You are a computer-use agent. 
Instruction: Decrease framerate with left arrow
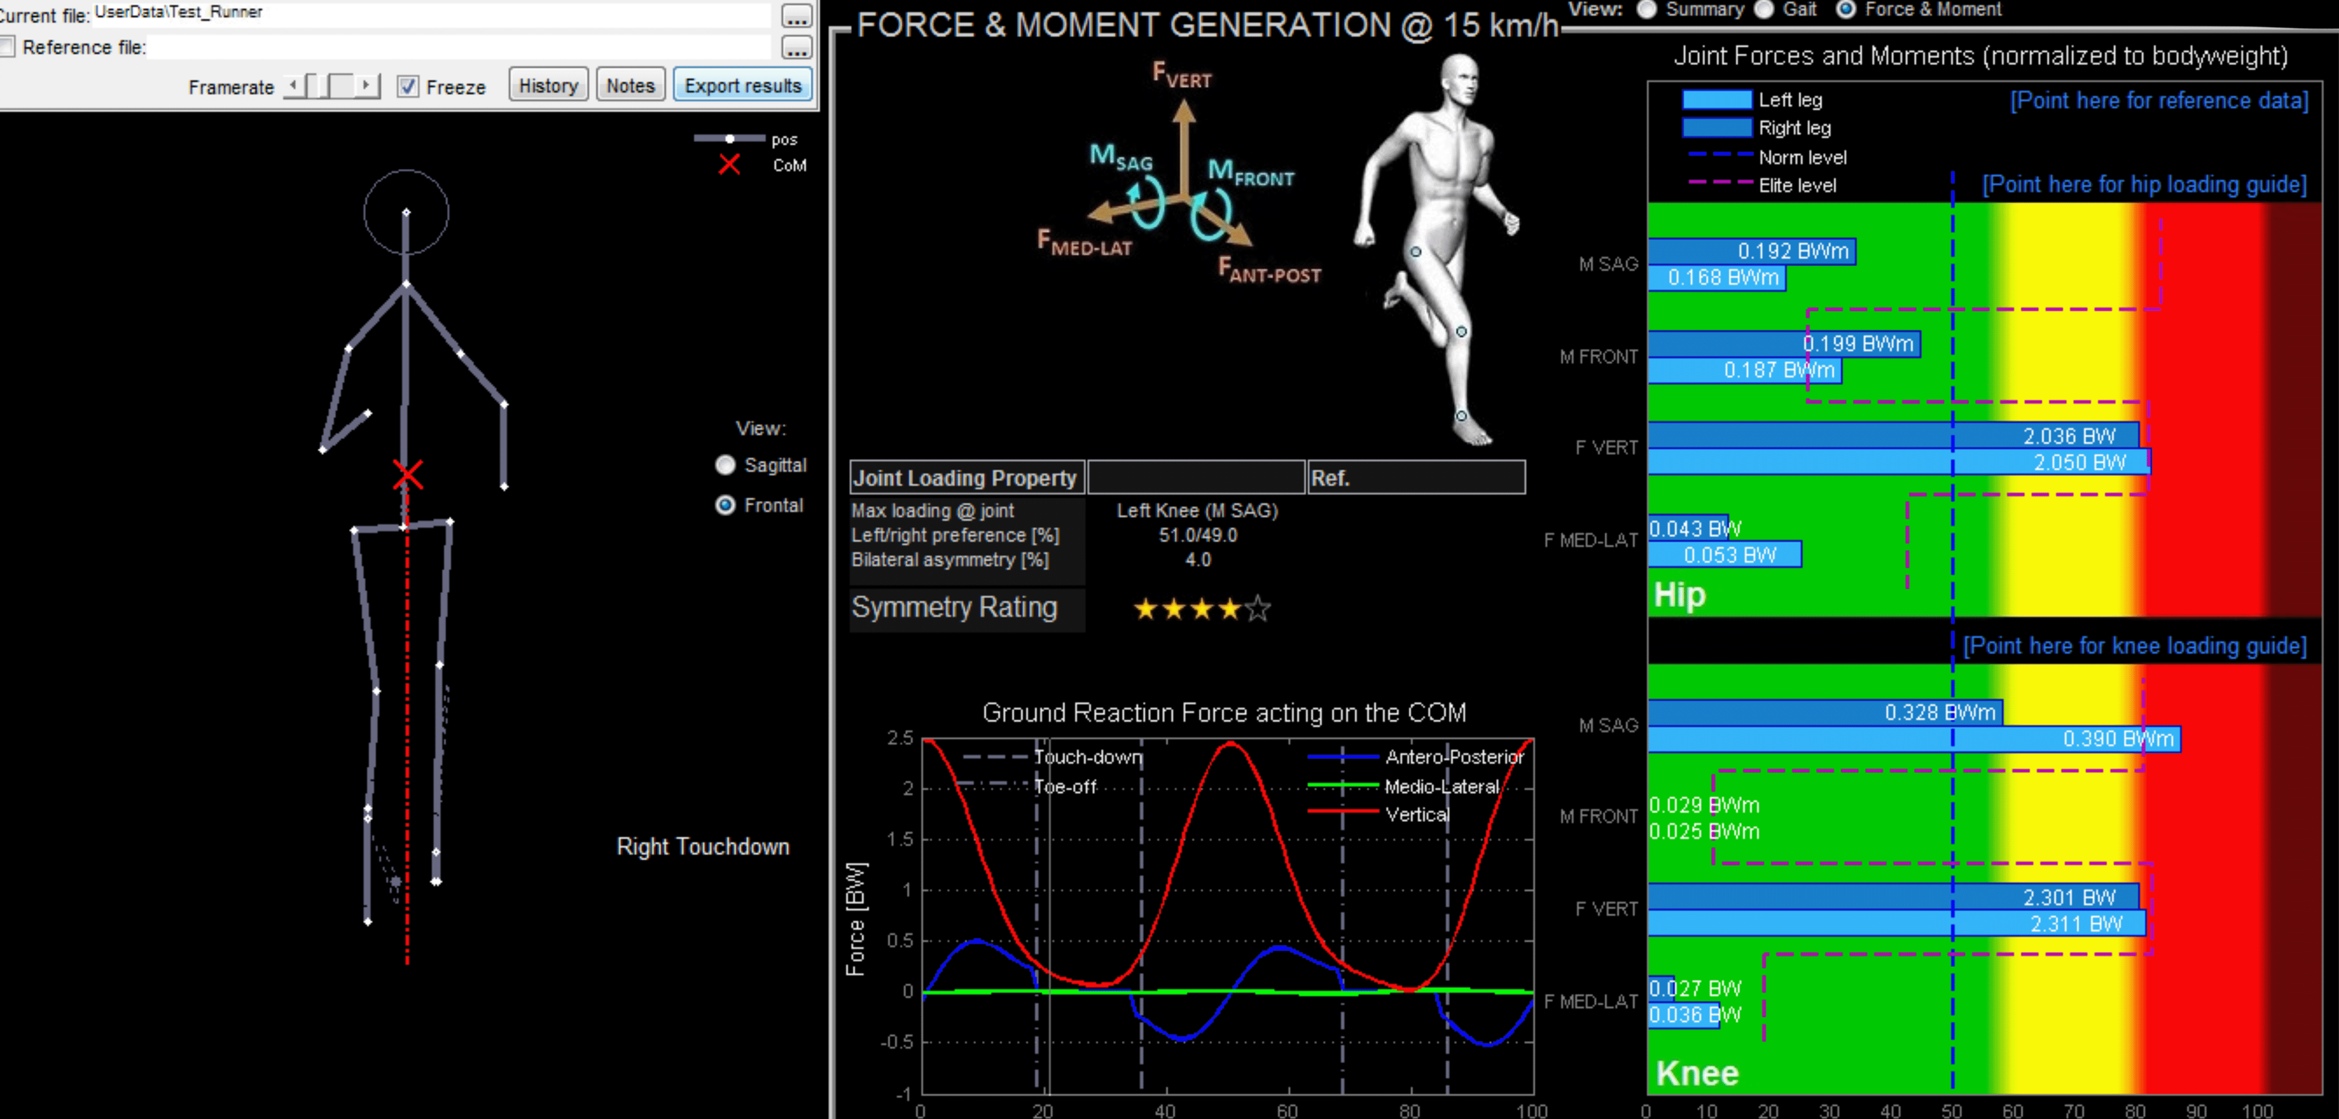[x=293, y=86]
